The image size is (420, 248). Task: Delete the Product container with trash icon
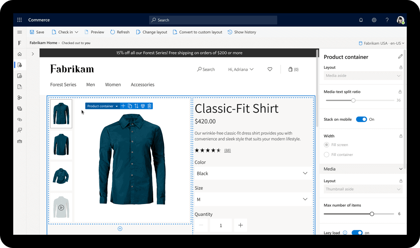(x=149, y=106)
